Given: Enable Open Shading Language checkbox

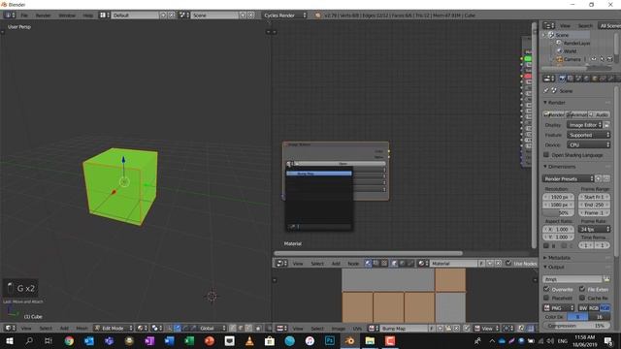Looking at the screenshot, I should [546, 155].
